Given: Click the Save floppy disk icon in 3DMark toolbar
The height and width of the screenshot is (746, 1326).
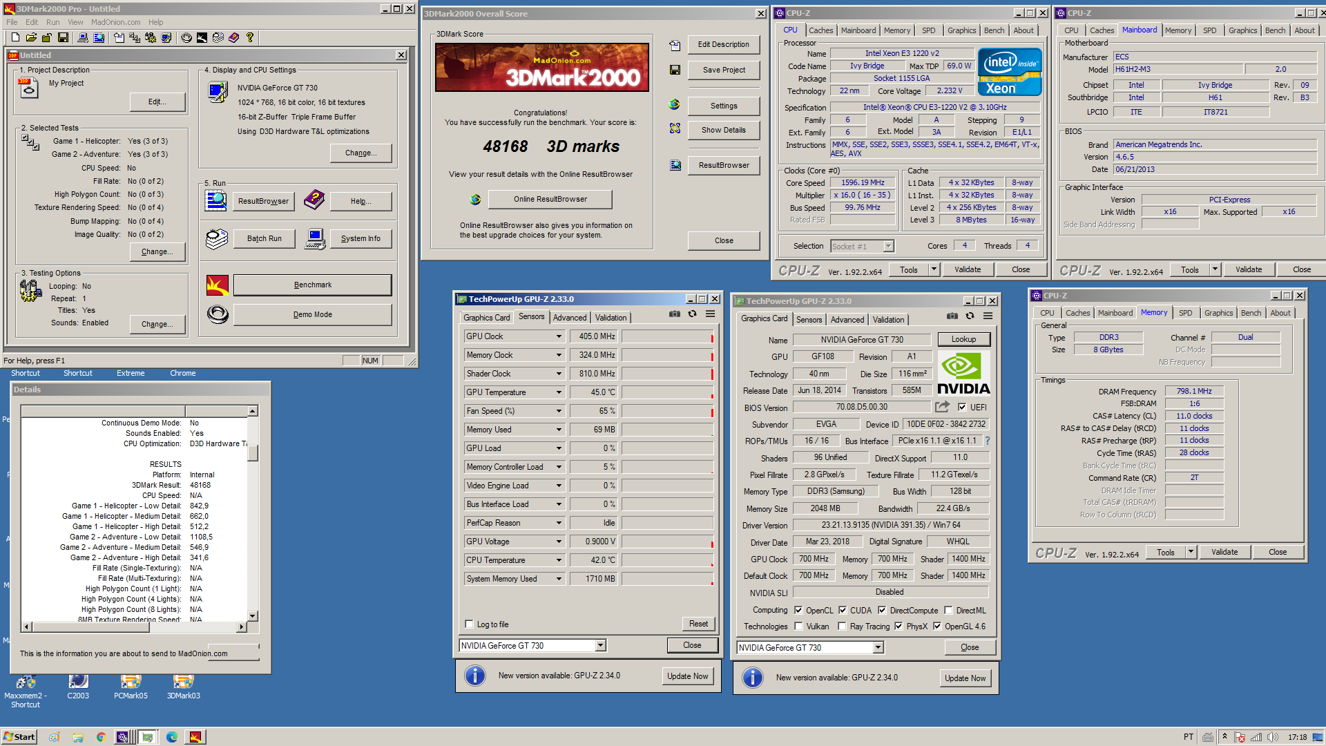Looking at the screenshot, I should point(63,38).
